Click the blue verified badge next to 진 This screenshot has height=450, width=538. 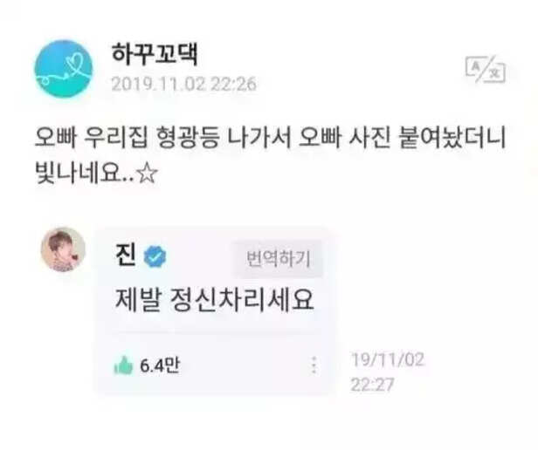pos(155,256)
